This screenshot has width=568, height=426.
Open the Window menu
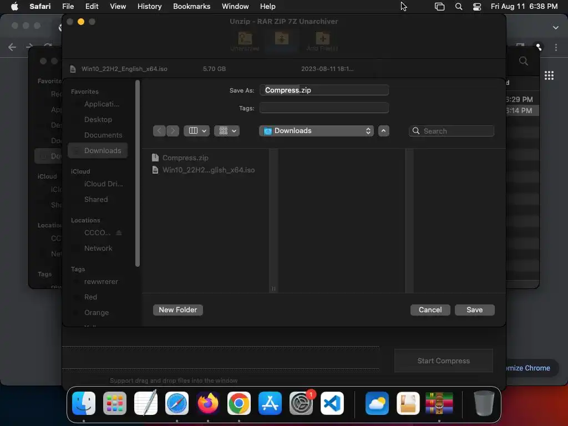coord(235,7)
